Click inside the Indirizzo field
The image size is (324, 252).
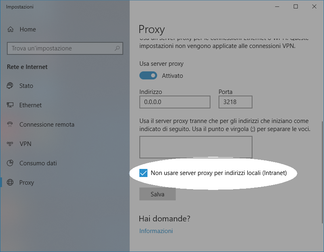(175, 102)
